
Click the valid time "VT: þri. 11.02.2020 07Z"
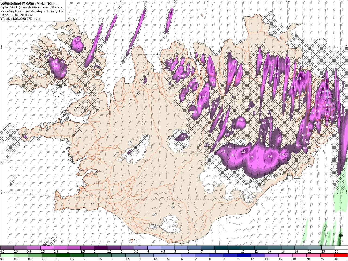coord(16,19)
